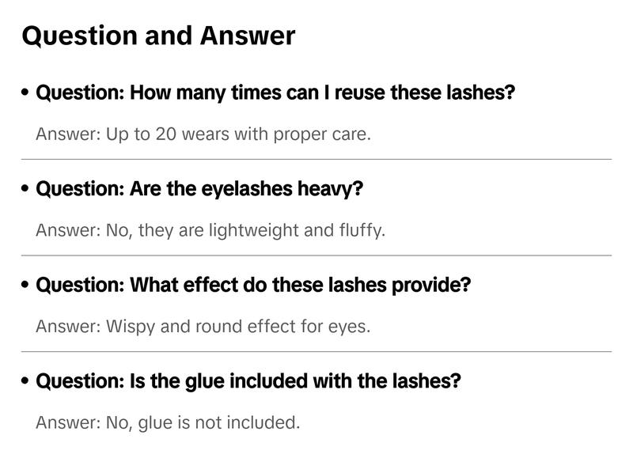633x473 pixels.
Task: Click the word "Wispy" in the third answer
Action: point(130,327)
